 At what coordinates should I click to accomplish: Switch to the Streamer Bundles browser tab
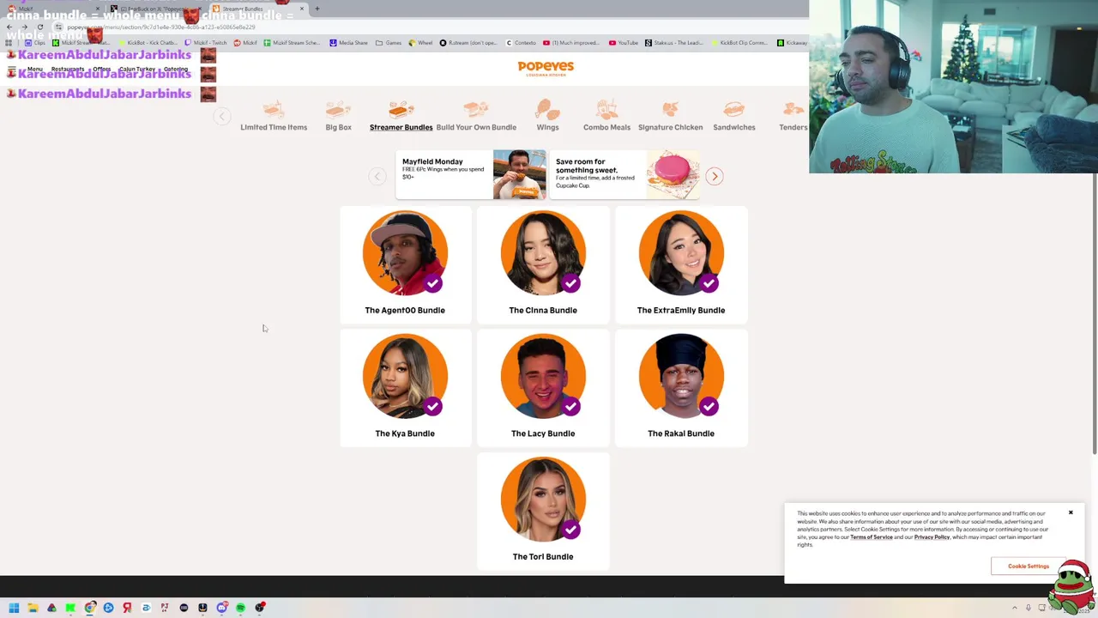click(257, 9)
